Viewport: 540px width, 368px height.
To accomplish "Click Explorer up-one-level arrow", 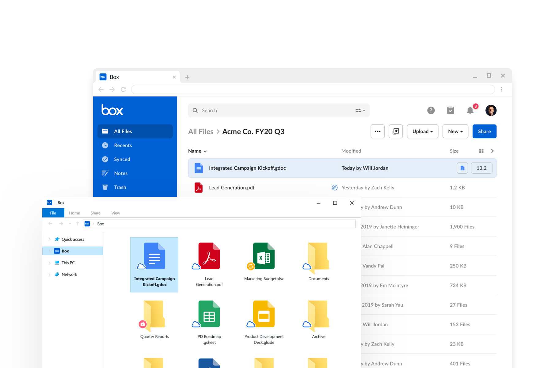I will coord(78,224).
